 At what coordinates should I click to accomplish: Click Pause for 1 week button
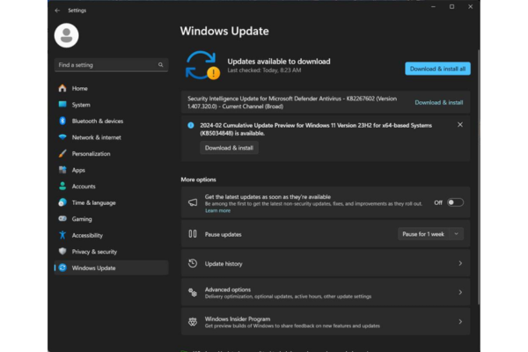coord(423,234)
